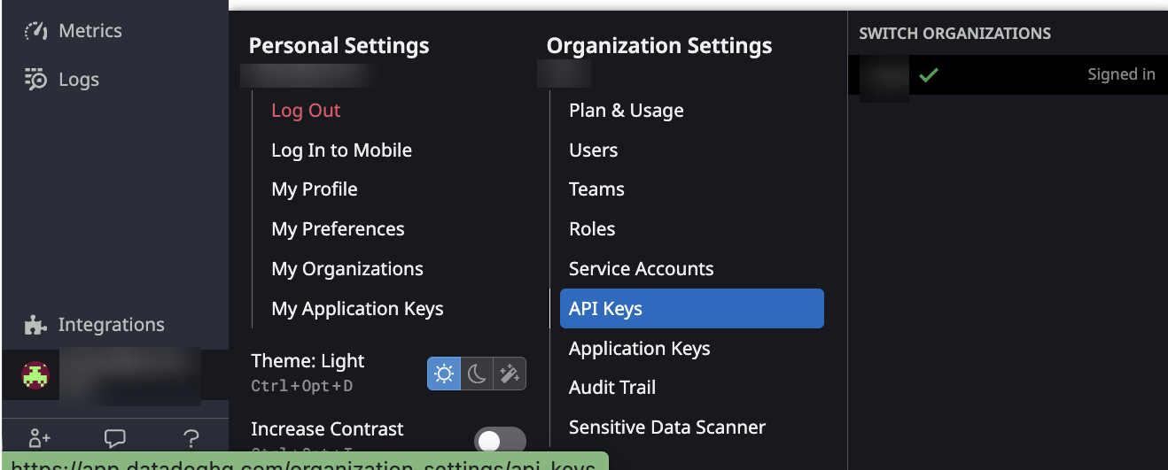
Task: Go to Audit Trail settings
Action: (x=612, y=388)
